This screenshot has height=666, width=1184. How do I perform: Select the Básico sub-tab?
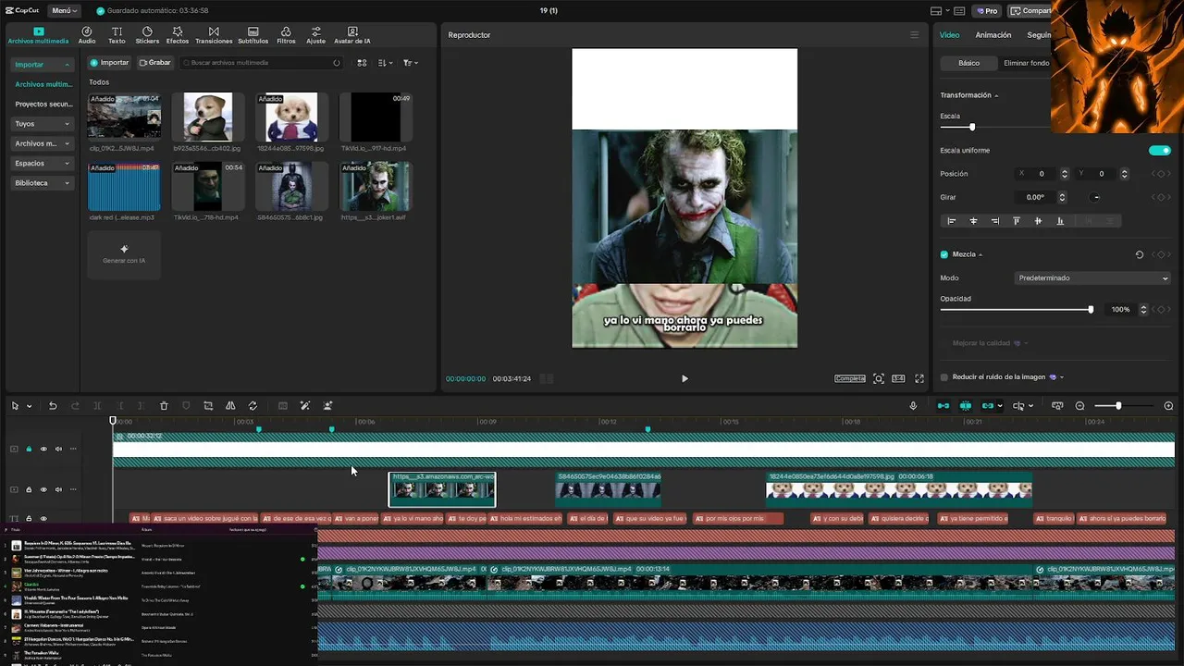pyautogui.click(x=968, y=64)
